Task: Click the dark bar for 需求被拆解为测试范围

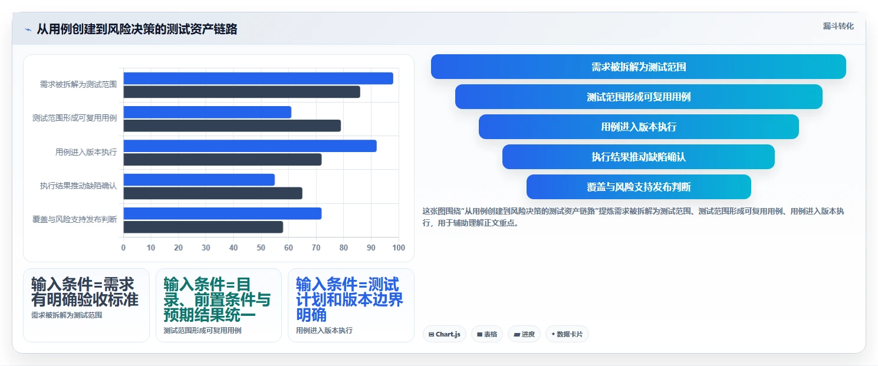Action: 242,92
